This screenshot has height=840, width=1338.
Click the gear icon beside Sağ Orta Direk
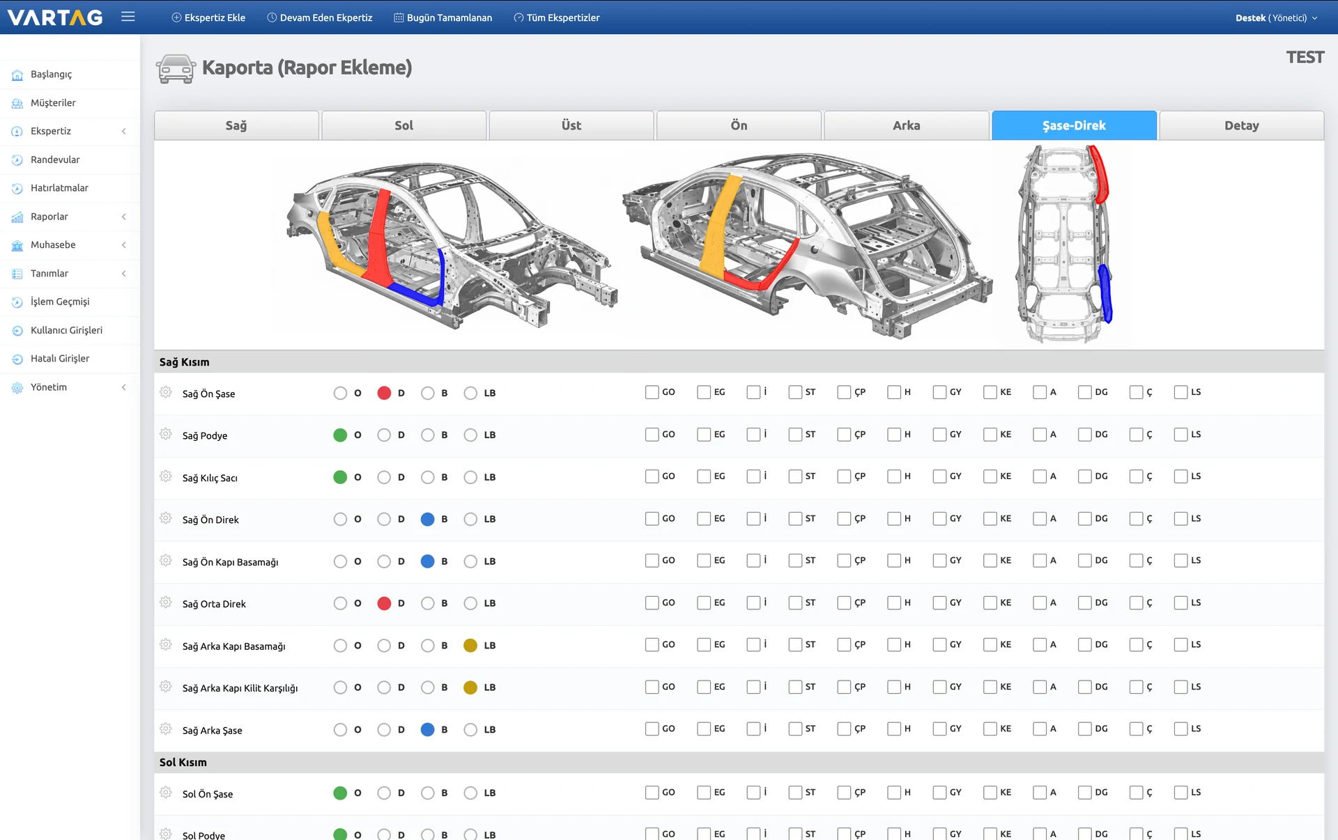click(166, 602)
